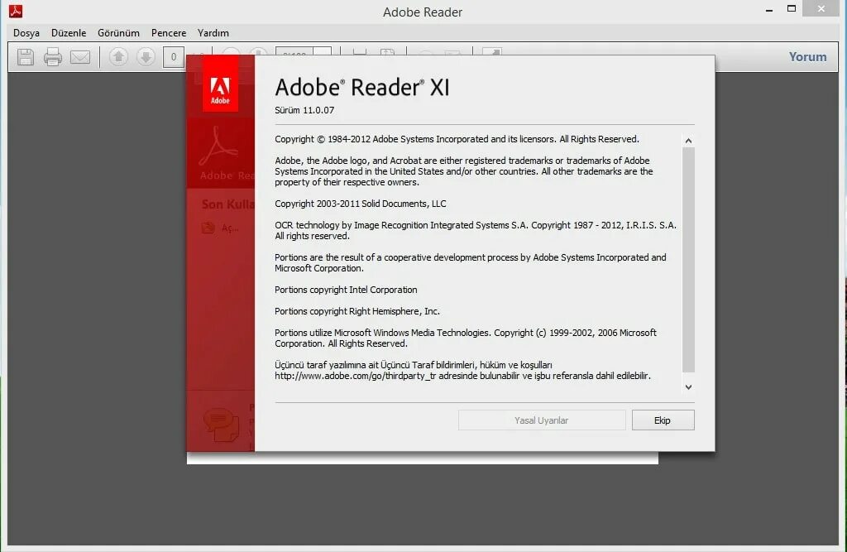Click the Save file icon
Viewport: 847px width, 552px height.
(25, 56)
